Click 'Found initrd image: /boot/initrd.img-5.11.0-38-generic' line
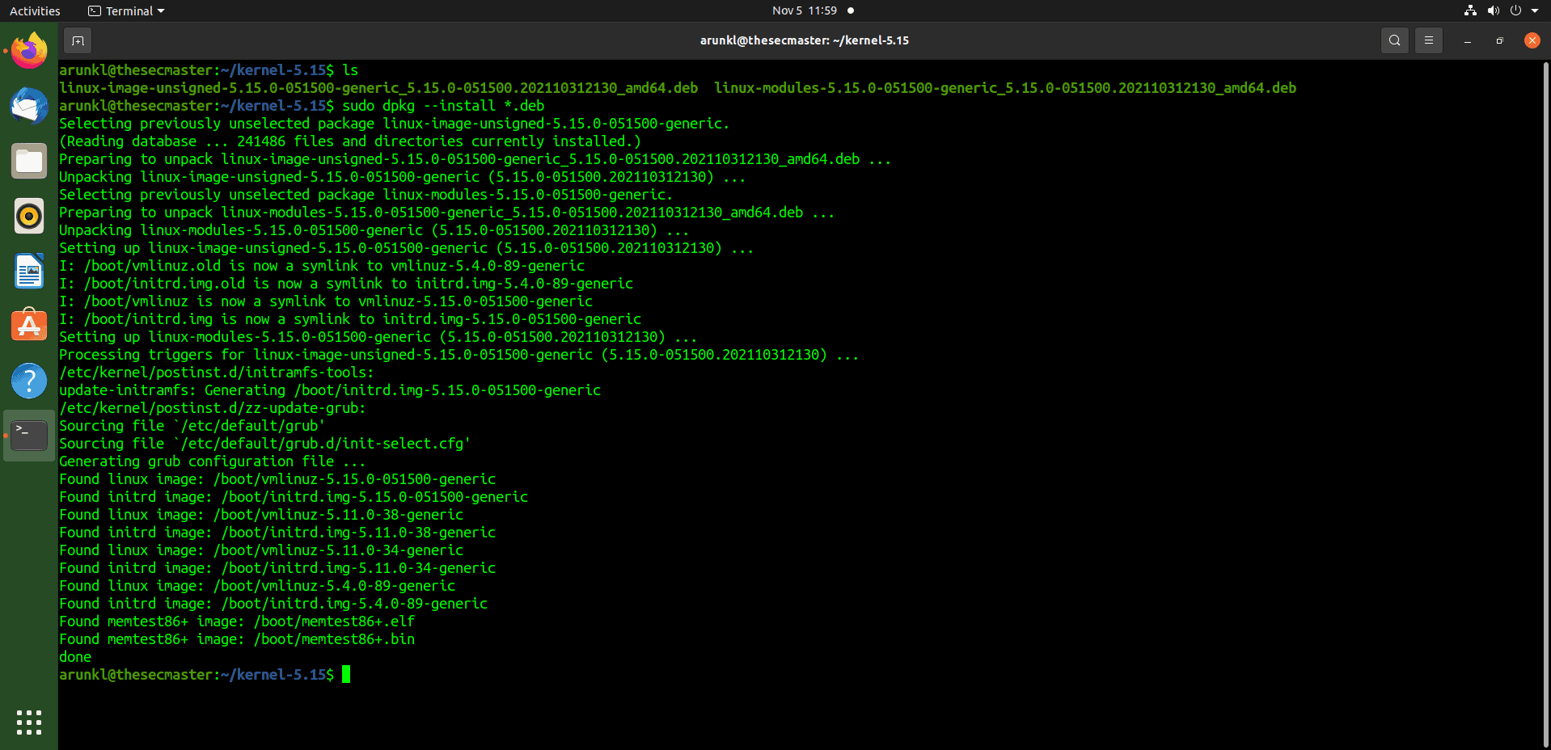The width and height of the screenshot is (1551, 750). click(x=277, y=533)
